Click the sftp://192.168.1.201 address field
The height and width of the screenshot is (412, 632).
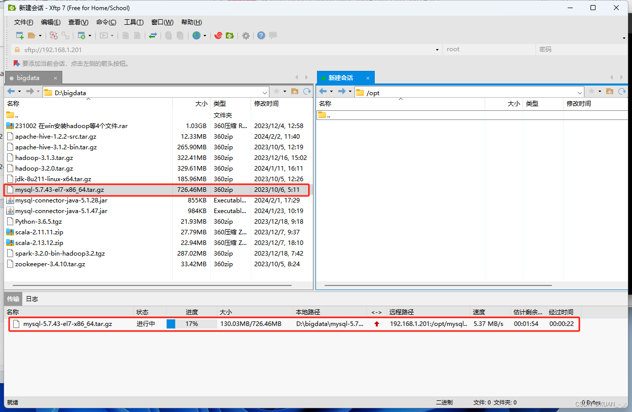click(226, 50)
